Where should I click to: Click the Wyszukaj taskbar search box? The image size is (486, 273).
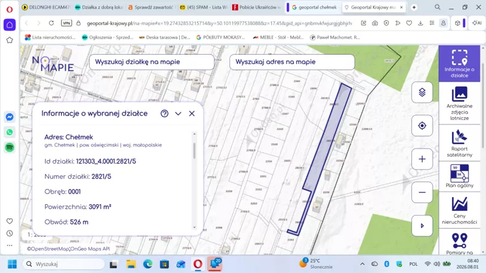tap(64, 264)
